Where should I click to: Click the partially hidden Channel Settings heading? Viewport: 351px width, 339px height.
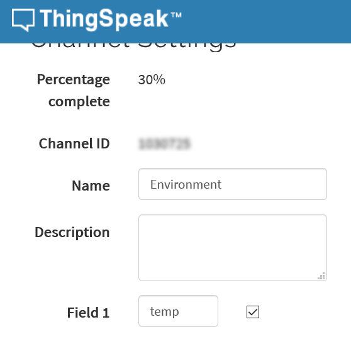point(133,46)
